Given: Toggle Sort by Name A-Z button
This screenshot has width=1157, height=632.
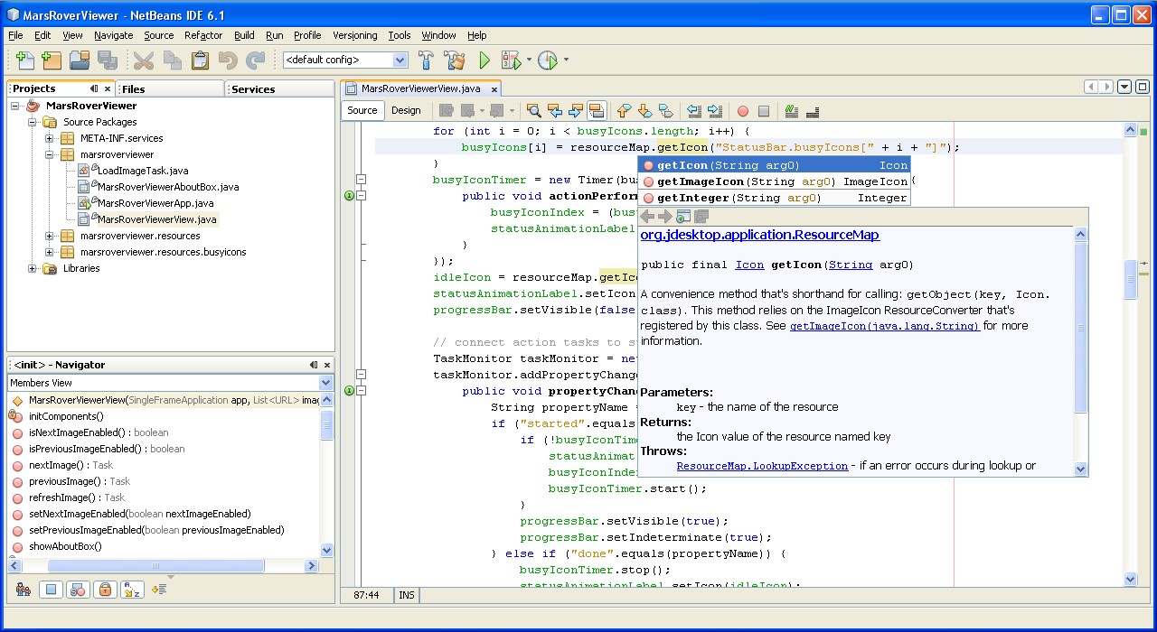Looking at the screenshot, I should (133, 590).
